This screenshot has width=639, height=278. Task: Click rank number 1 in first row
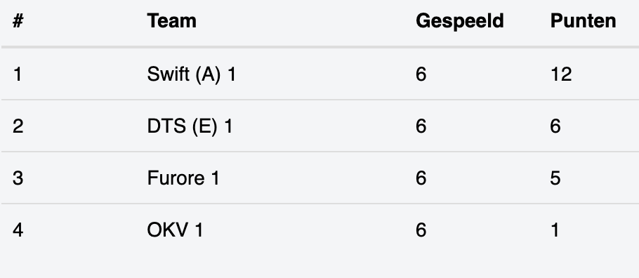click(18, 74)
